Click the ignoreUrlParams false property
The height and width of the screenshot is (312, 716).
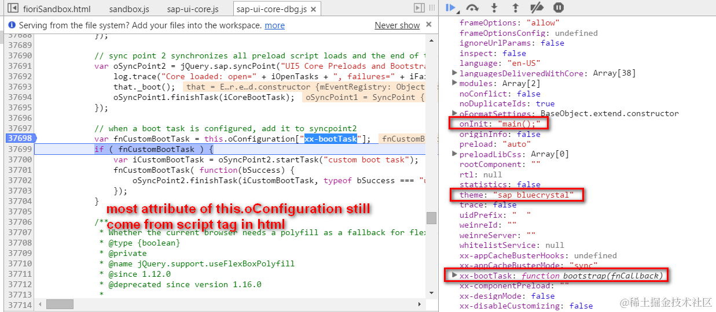(x=512, y=43)
